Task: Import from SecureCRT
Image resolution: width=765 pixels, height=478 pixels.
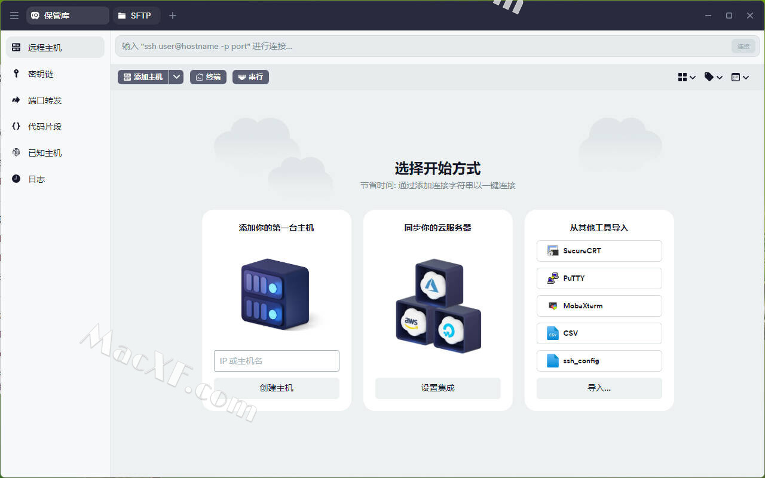Action: (x=599, y=251)
